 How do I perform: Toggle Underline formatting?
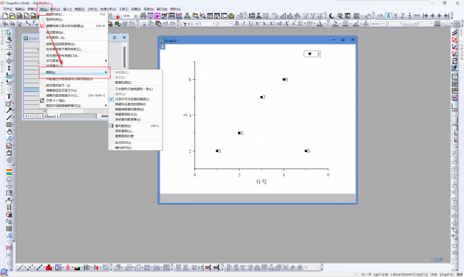click(251, 24)
